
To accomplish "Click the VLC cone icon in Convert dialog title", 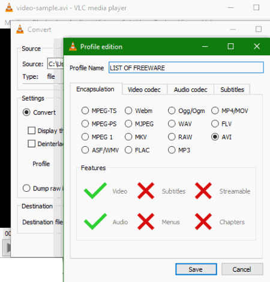I will pyautogui.click(x=20, y=29).
